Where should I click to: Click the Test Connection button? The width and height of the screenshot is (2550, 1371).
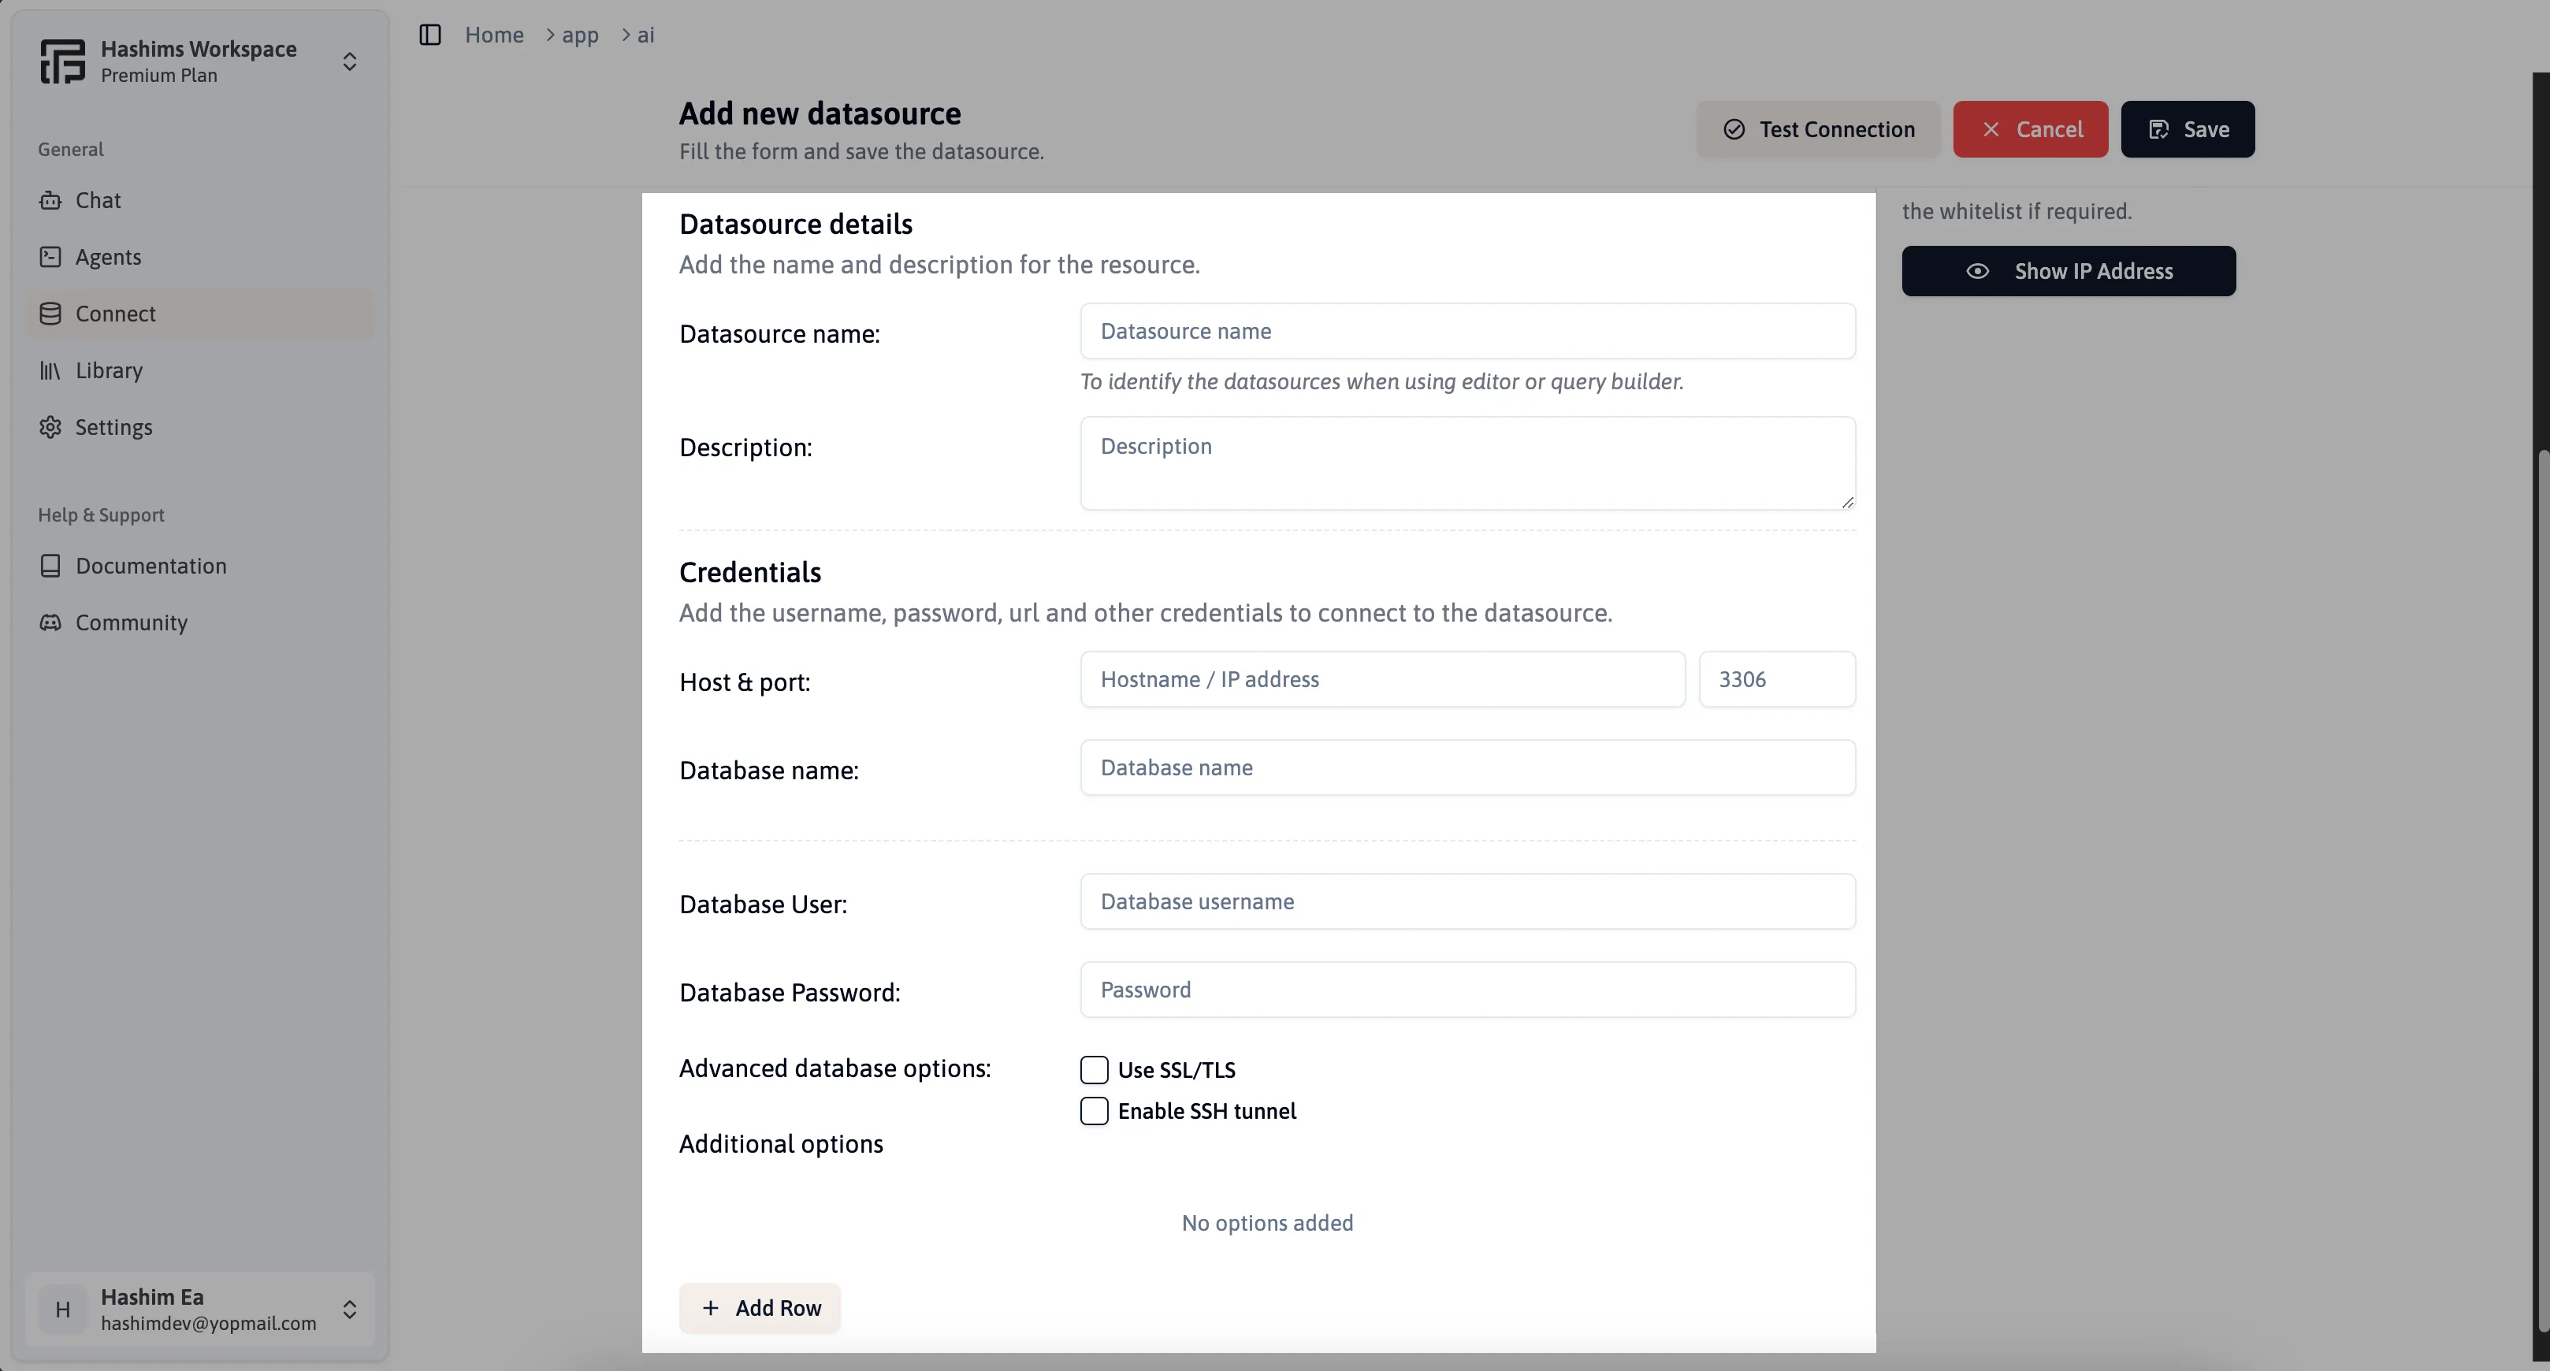(1819, 130)
